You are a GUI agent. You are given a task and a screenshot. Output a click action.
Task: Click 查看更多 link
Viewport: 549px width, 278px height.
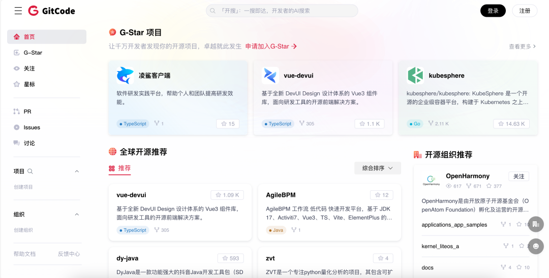(x=522, y=47)
